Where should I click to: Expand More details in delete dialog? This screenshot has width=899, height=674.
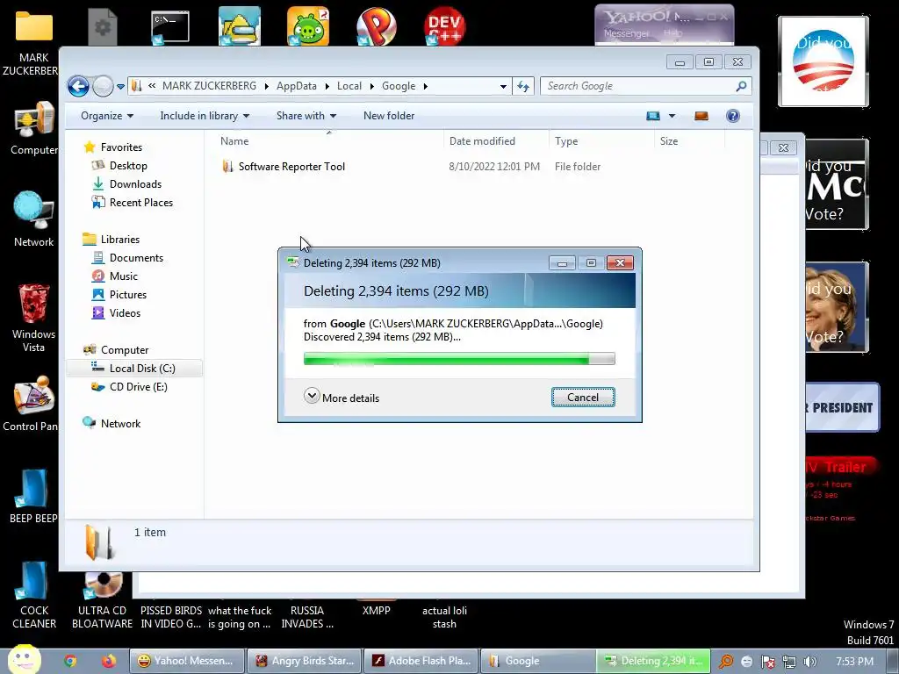coord(342,398)
